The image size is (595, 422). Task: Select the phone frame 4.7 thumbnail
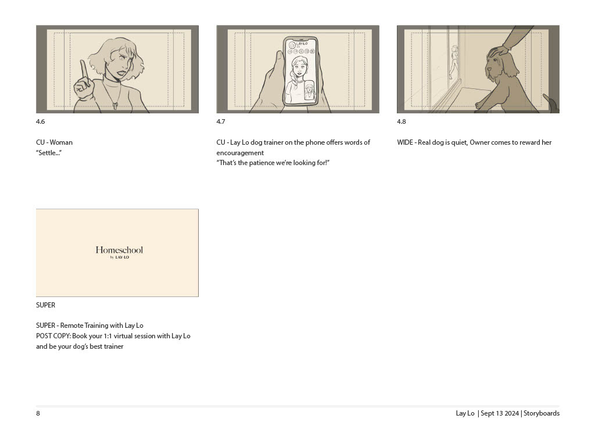pos(298,69)
